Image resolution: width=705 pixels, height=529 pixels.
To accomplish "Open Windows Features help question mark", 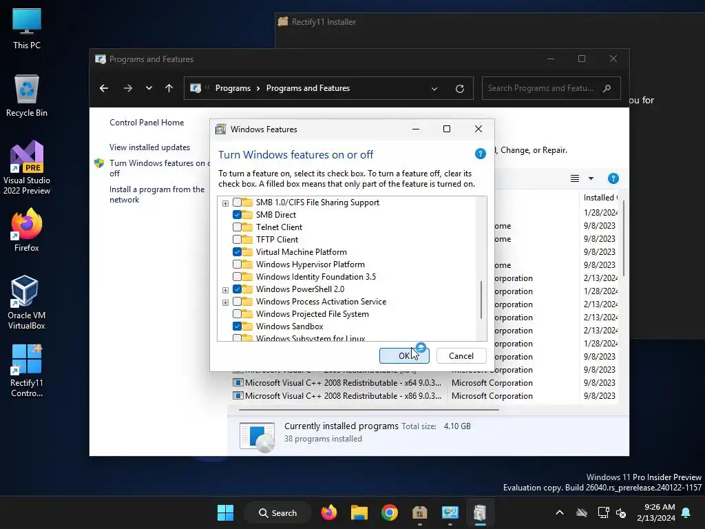I will coord(480,154).
